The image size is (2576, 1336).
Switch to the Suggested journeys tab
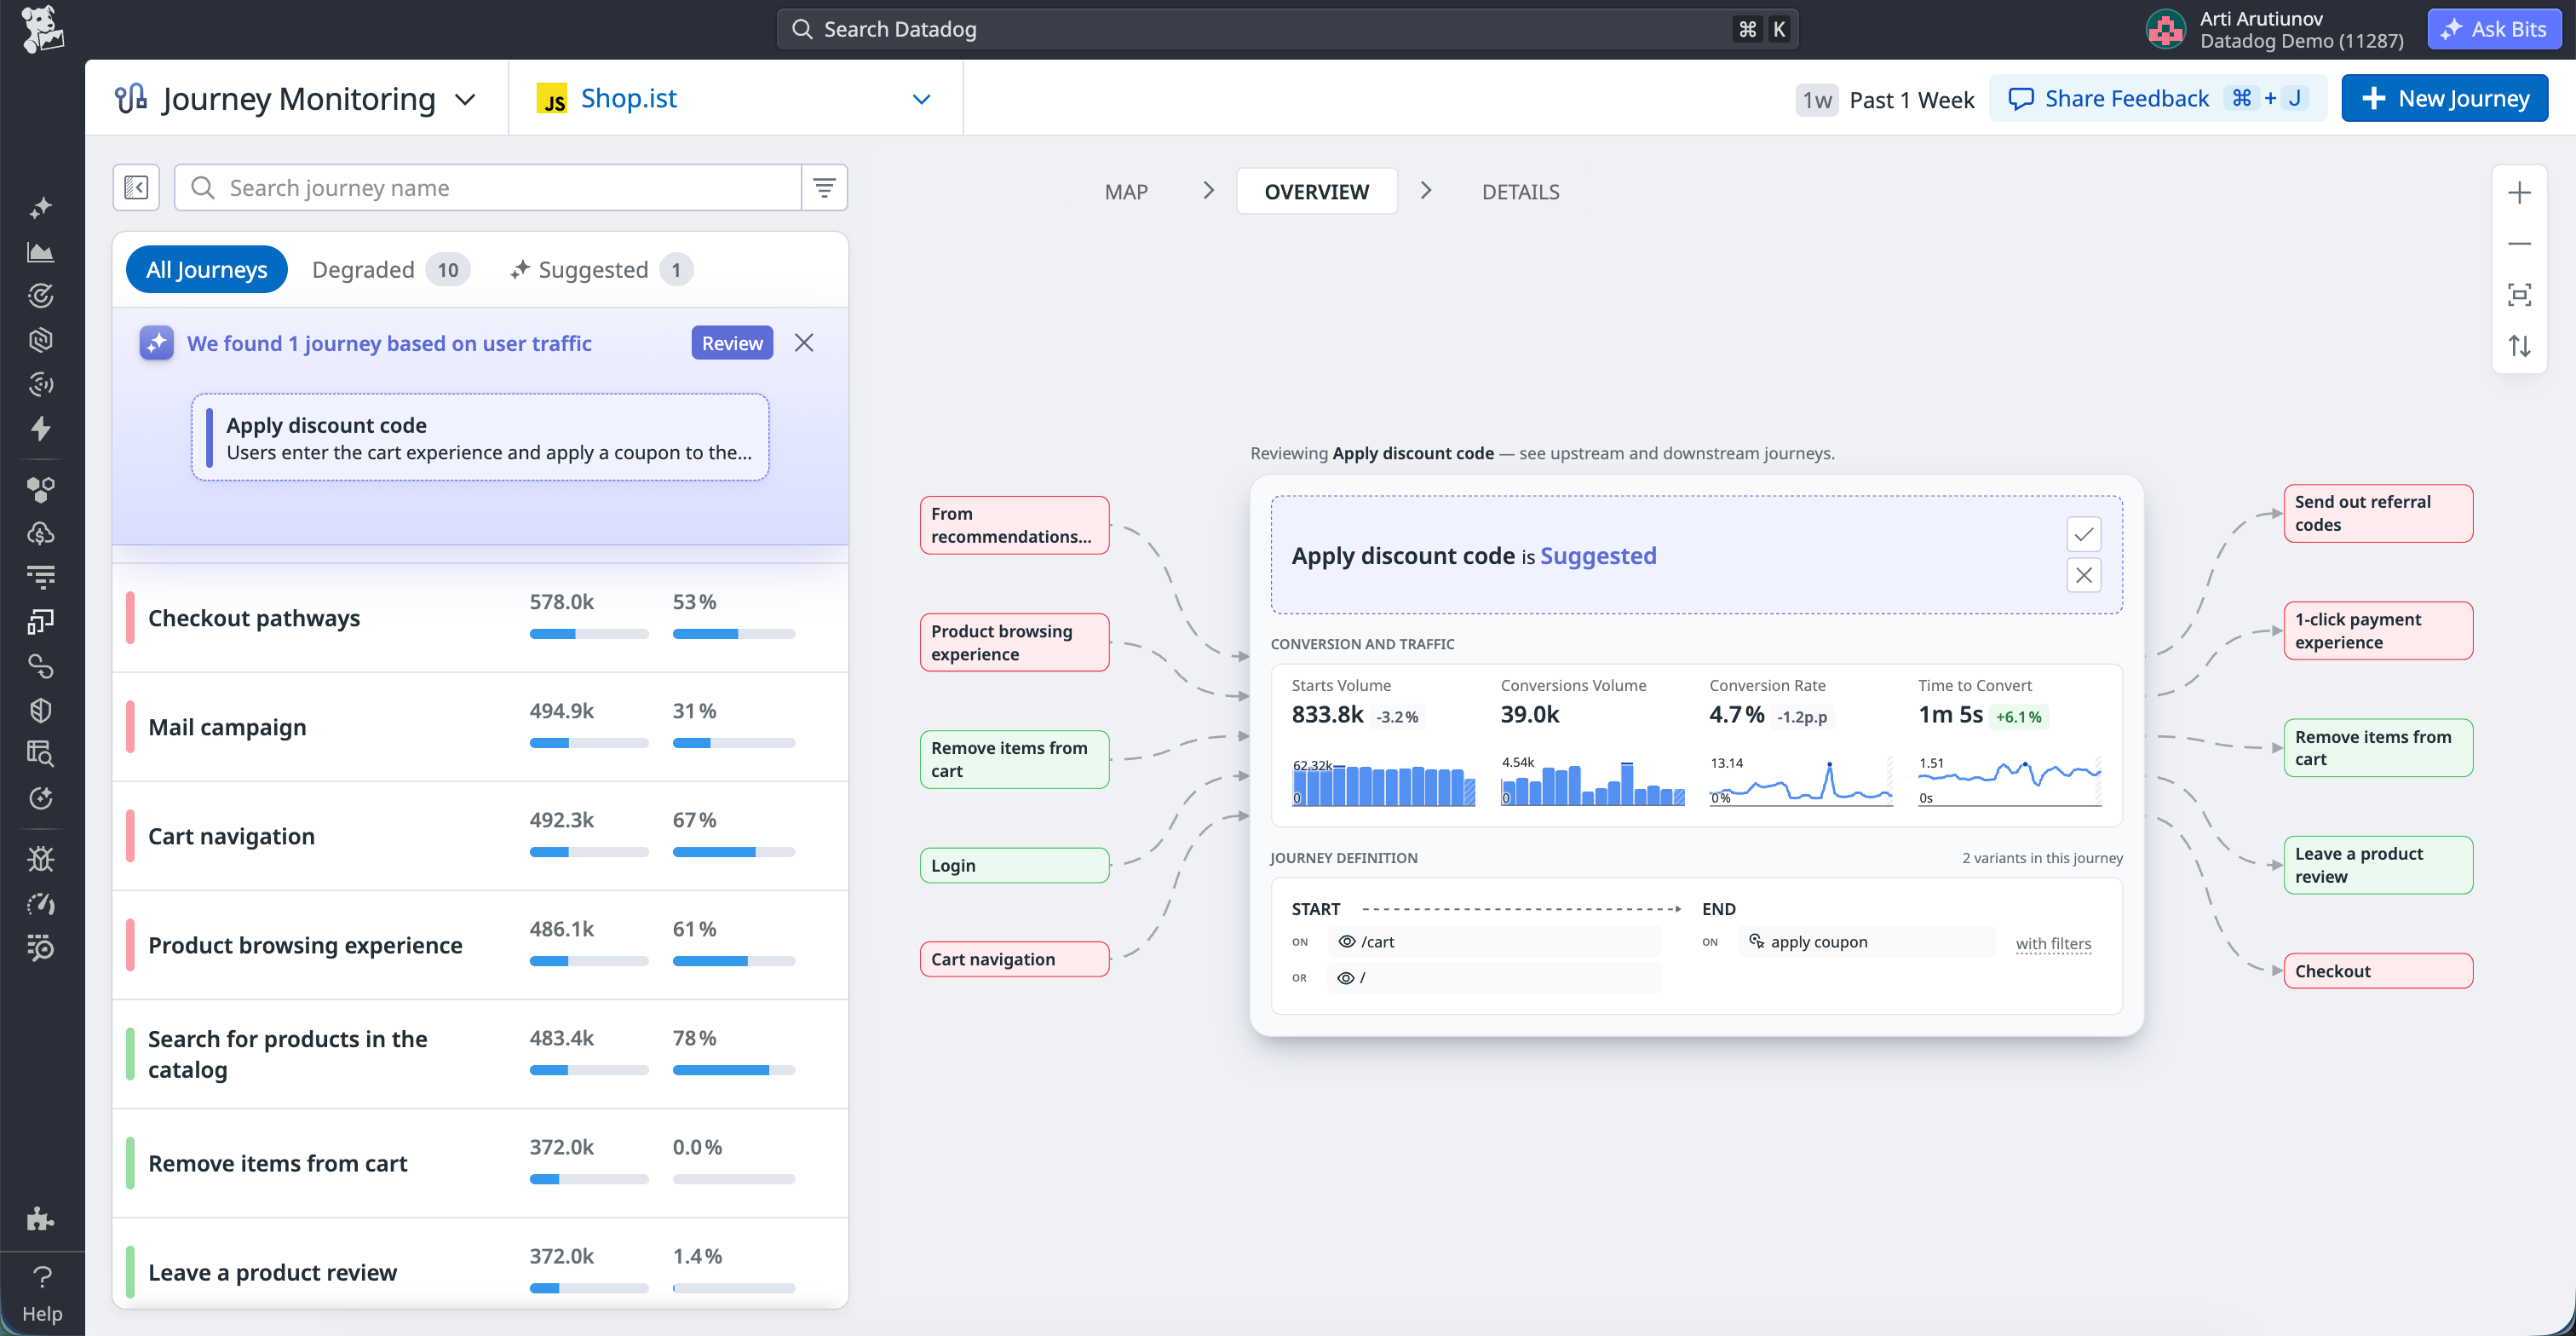point(601,270)
